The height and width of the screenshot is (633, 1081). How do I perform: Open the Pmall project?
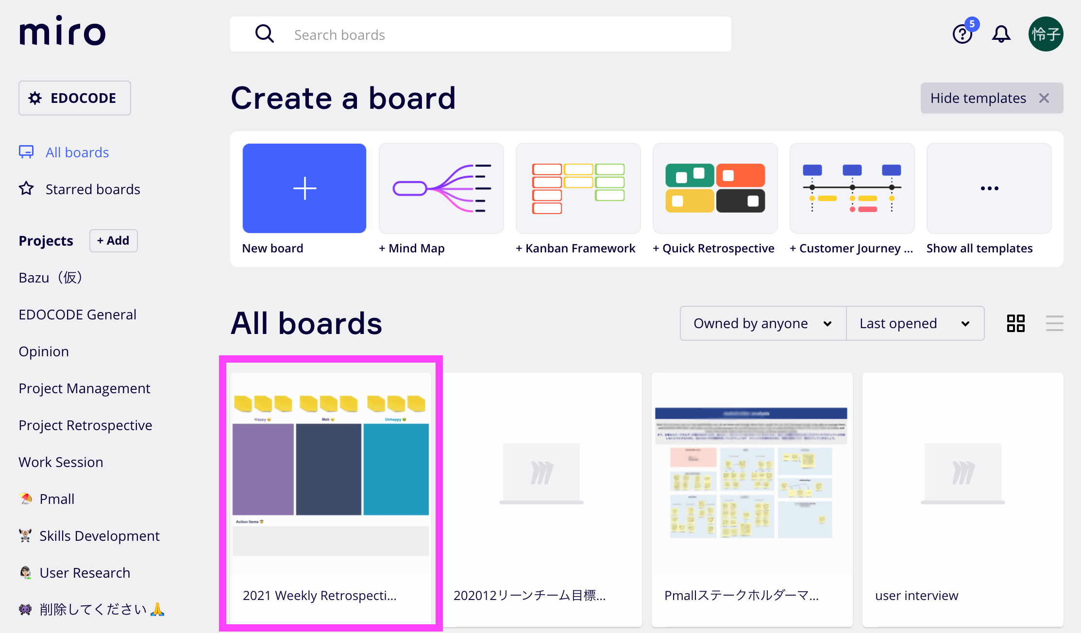[57, 499]
